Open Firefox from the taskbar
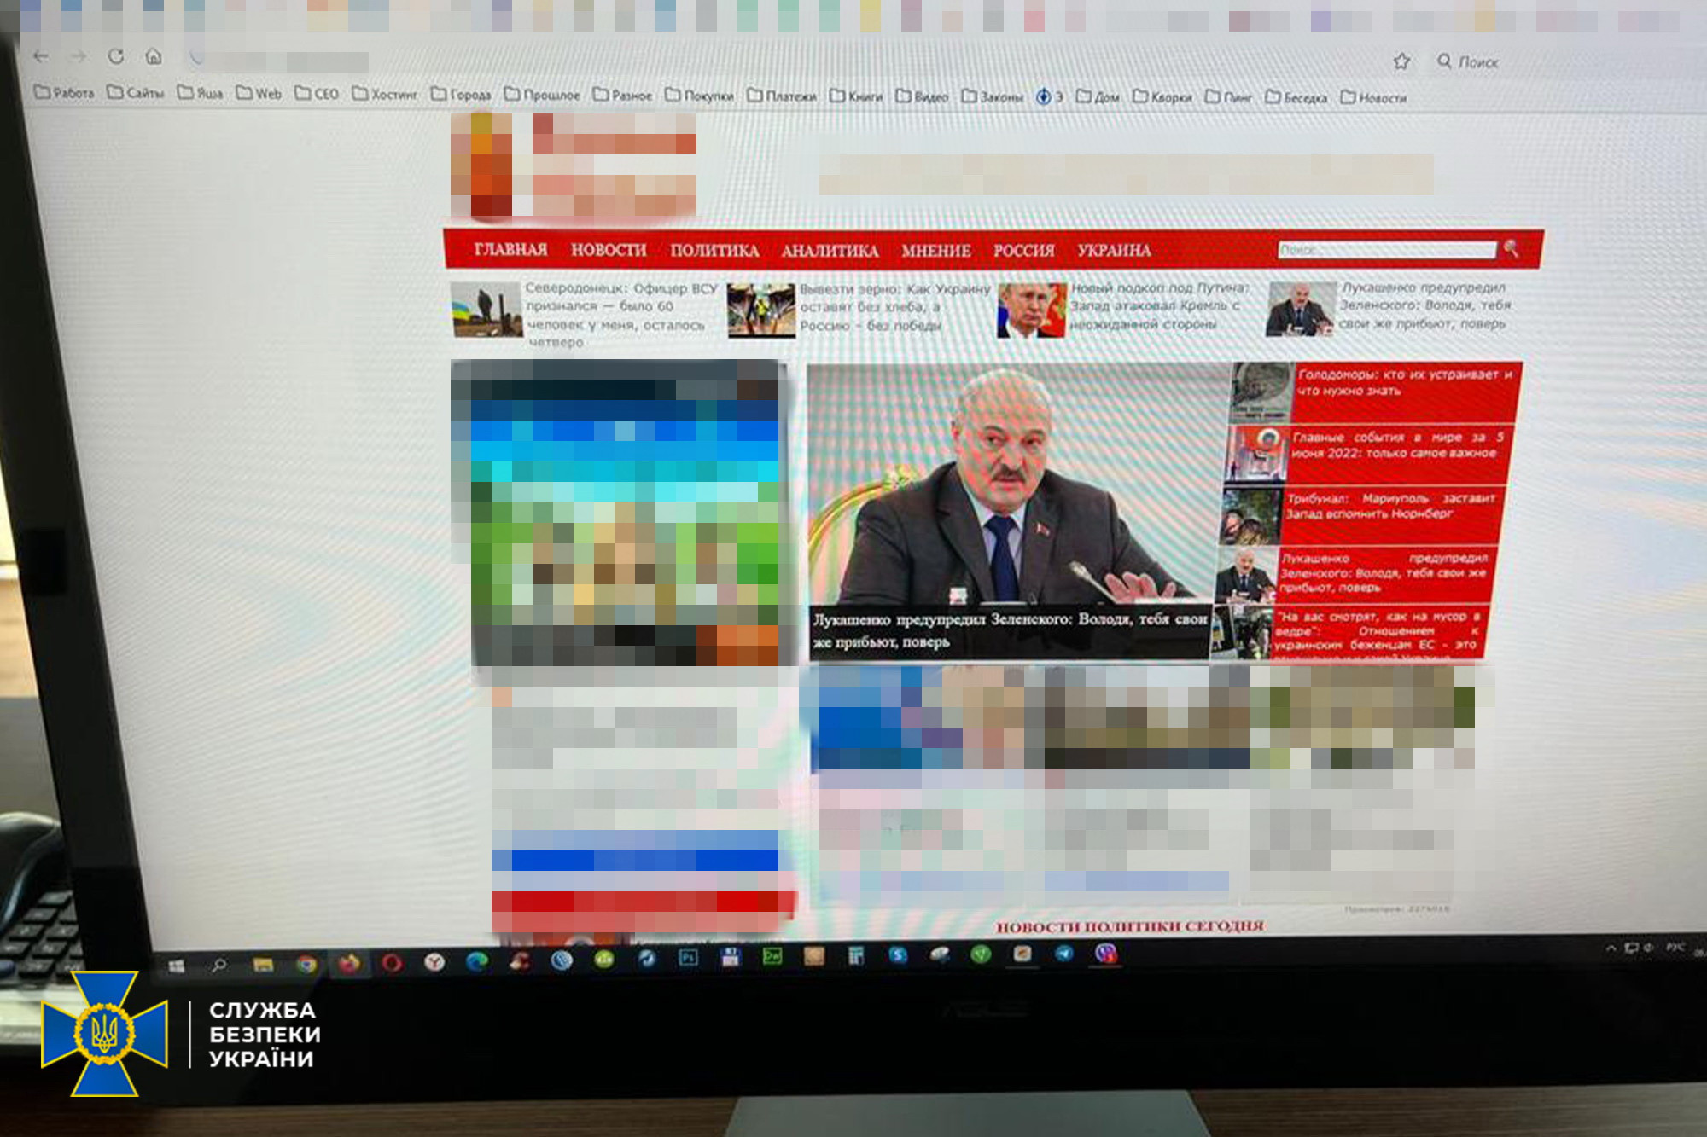 pyautogui.click(x=349, y=965)
